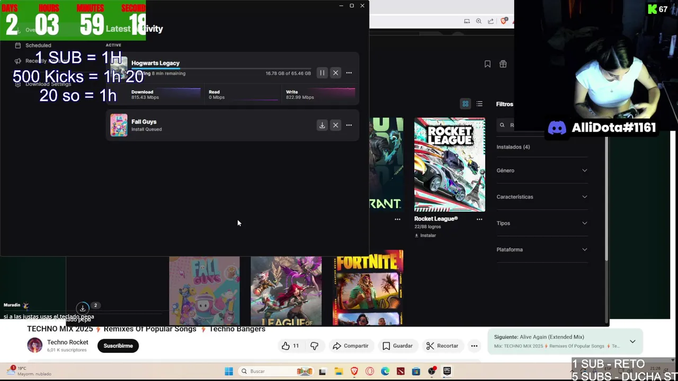Switch Epic library to grid view
Viewport: 678px width, 381px height.
465,104
